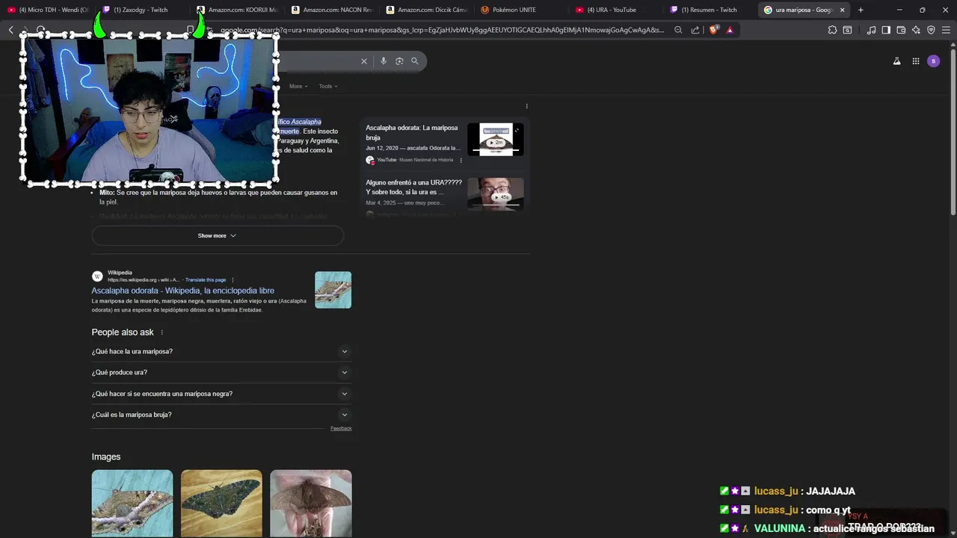
Task: Open video Ascalapha odorata: La mariposa bruja
Action: tap(412, 132)
